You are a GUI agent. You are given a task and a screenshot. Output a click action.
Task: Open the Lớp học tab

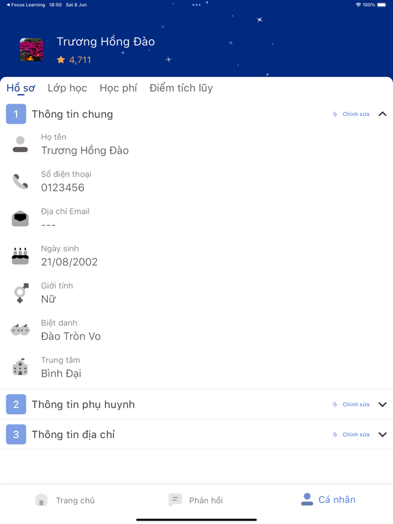click(x=67, y=88)
